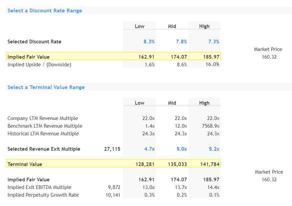The image size is (292, 206).
Task: Edit the high discount rate 7.3% field
Action: pyautogui.click(x=214, y=42)
